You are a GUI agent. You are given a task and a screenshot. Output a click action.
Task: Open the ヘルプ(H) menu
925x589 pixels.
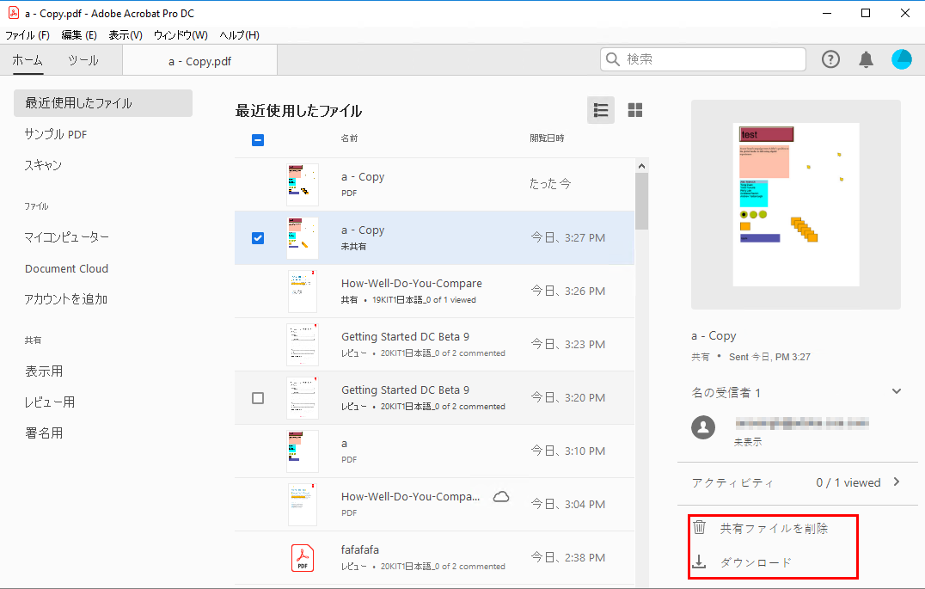tap(240, 34)
